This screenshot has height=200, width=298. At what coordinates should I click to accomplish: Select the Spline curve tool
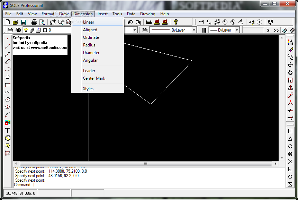click(x=7, y=92)
